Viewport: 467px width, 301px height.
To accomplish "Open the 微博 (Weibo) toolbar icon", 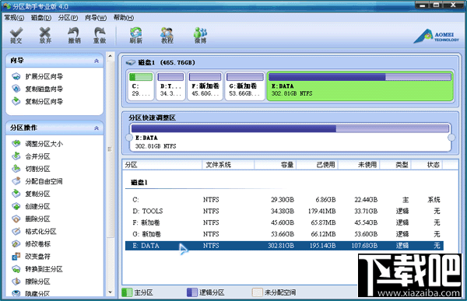I will [x=201, y=35].
